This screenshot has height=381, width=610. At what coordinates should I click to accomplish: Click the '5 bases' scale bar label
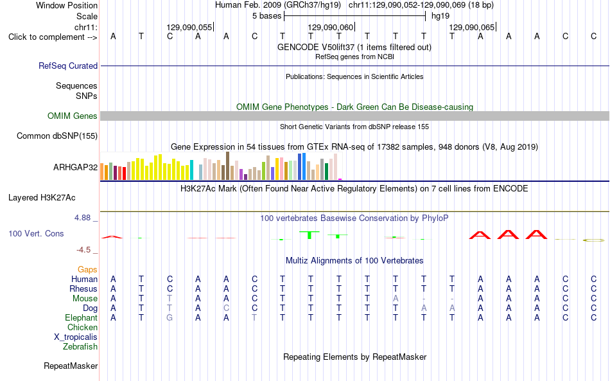(x=266, y=16)
